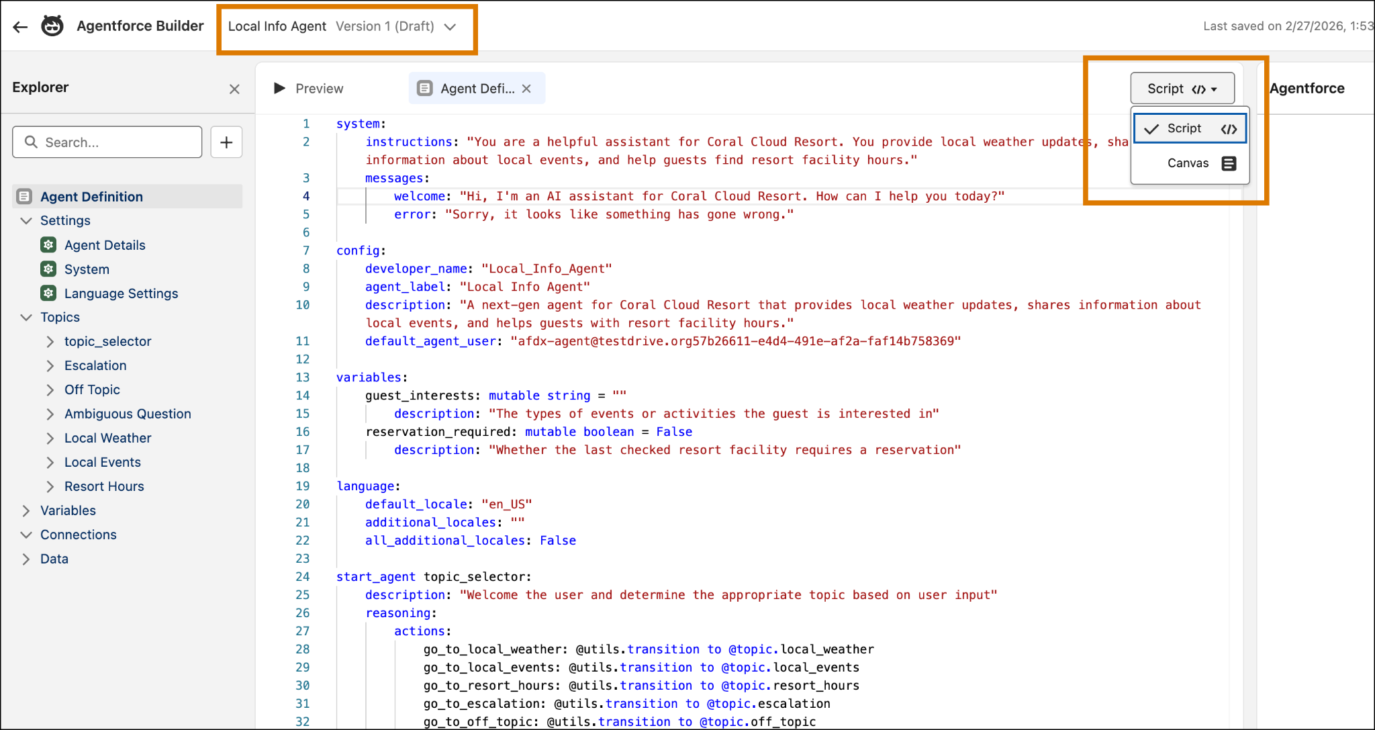Image resolution: width=1375 pixels, height=730 pixels.
Task: Click the Agent Details gear icon
Action: (x=48, y=244)
